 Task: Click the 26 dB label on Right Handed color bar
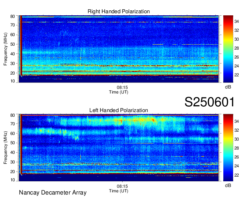pos(237,57)
